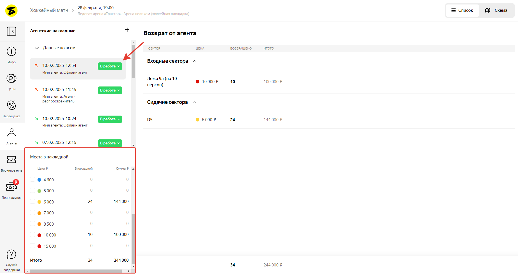The width and height of the screenshot is (518, 274).
Task: Collapse the Сидячие сектора group
Action: click(x=194, y=102)
